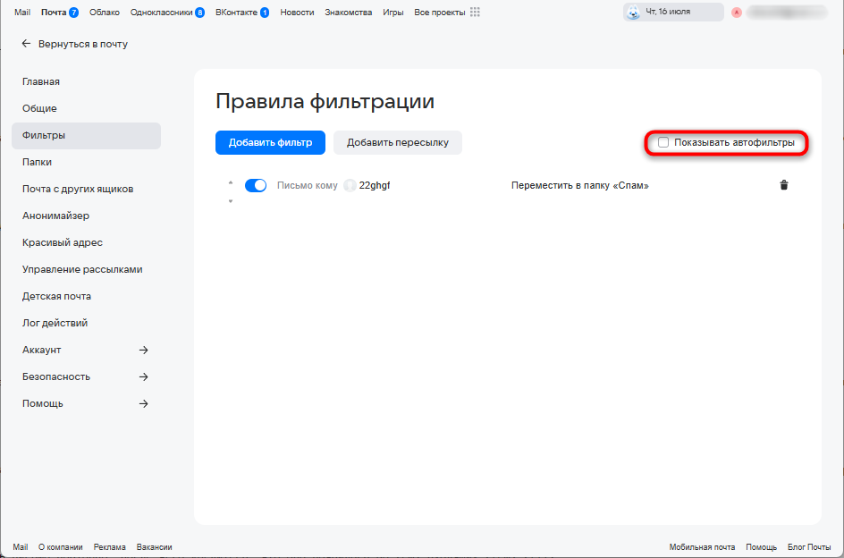Move the 22ghgf filter up with arrow

coord(231,182)
